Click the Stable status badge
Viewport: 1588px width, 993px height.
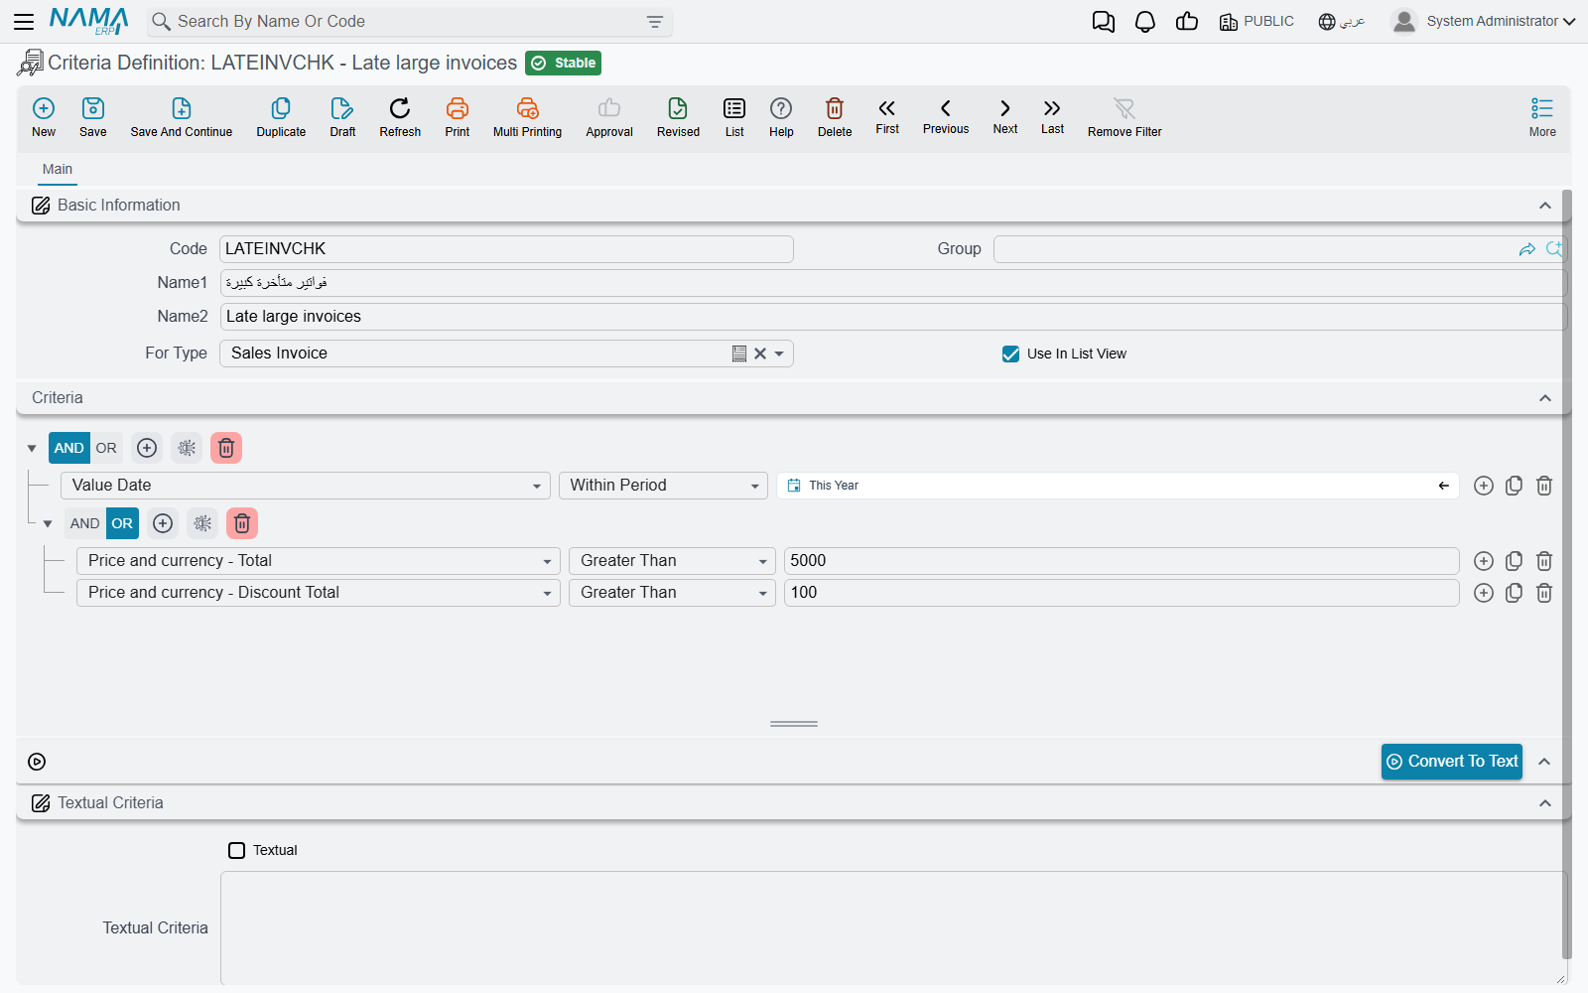(563, 63)
